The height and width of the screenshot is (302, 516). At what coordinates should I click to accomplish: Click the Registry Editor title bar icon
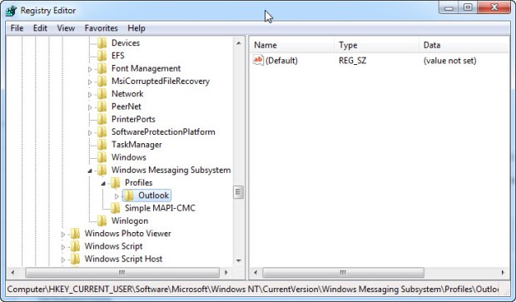tap(11, 11)
